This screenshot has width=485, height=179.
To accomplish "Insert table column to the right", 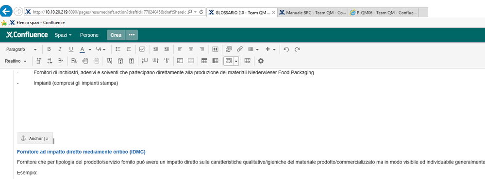I will [x=156, y=61].
